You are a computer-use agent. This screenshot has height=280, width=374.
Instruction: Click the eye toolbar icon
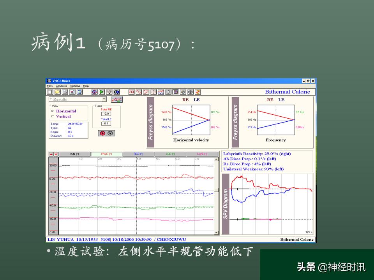click(191, 92)
